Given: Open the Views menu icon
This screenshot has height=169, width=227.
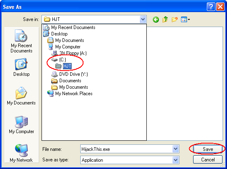Looking at the screenshot, I should pyautogui.click(x=185, y=19).
